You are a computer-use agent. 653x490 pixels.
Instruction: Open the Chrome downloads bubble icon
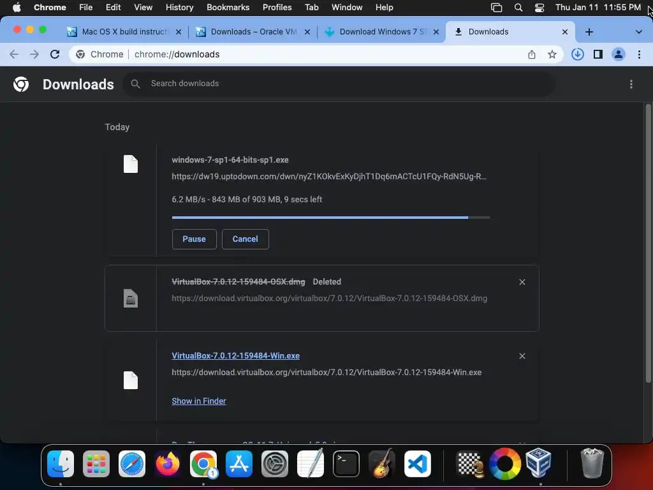[578, 55]
